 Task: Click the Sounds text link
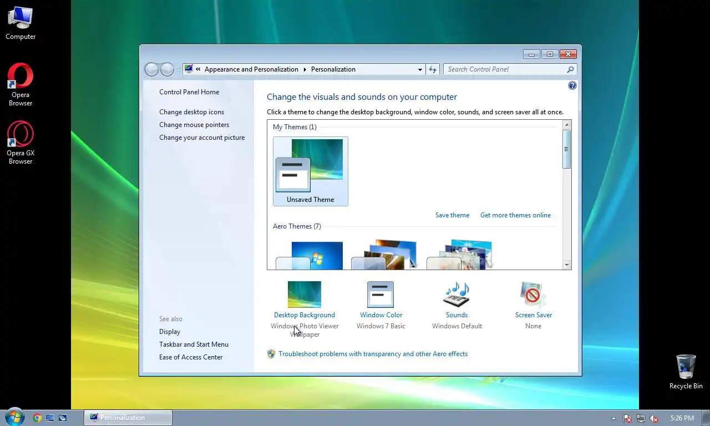click(457, 315)
